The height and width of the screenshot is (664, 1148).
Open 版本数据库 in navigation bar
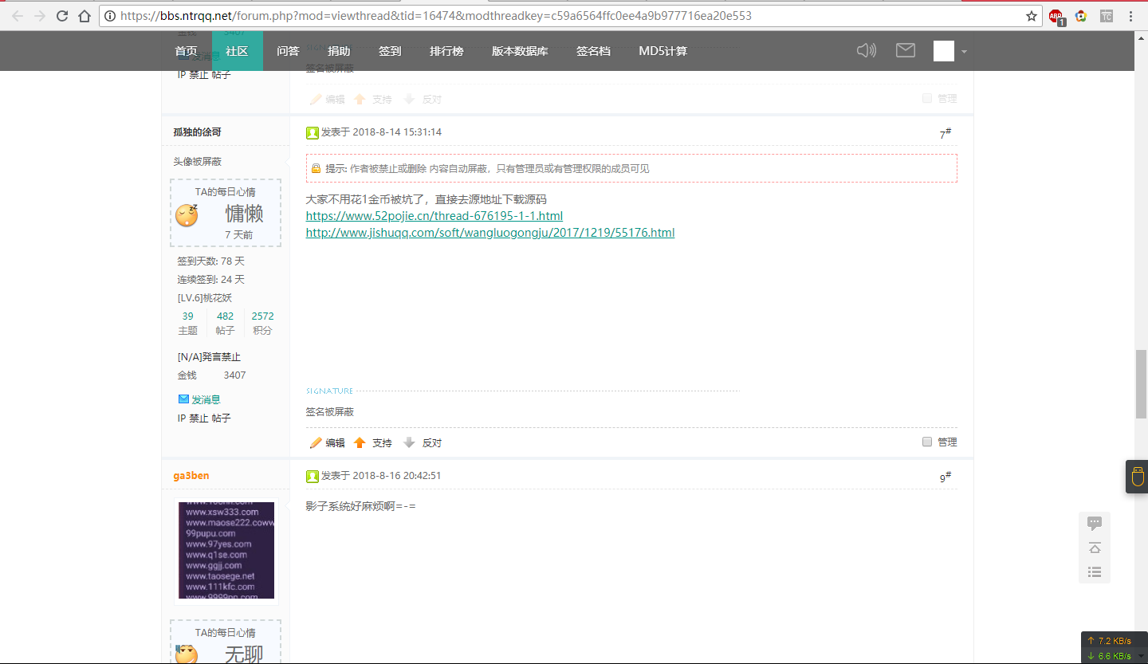520,51
